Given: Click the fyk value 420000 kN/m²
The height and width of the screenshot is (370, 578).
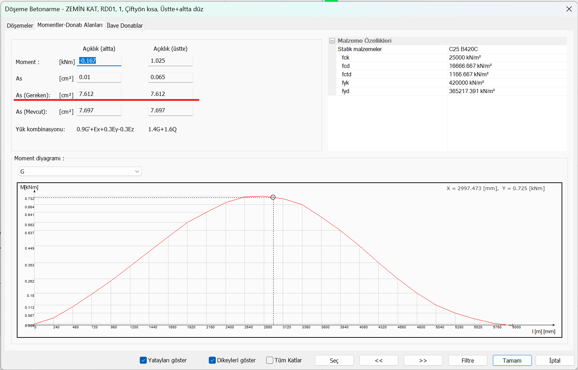Looking at the screenshot, I should (x=467, y=83).
